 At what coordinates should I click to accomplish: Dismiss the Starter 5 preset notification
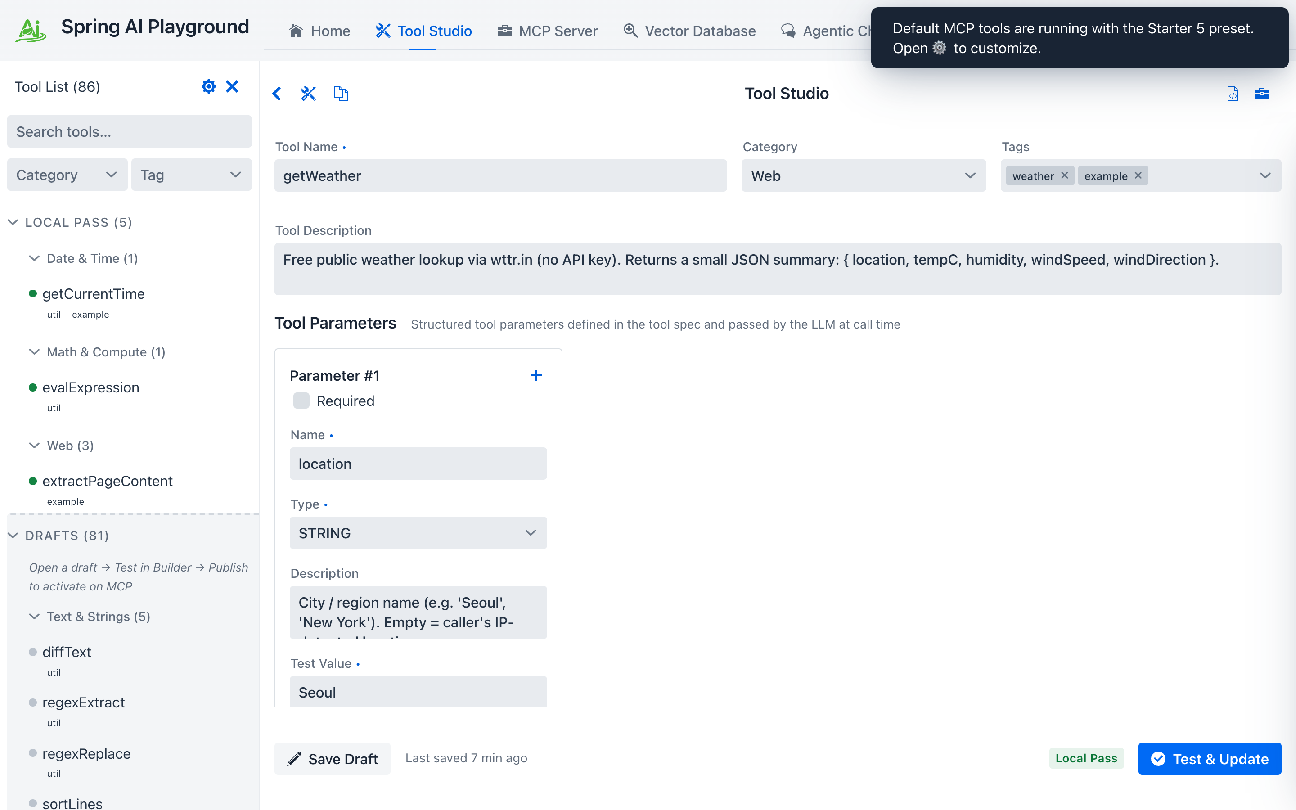tap(1079, 38)
